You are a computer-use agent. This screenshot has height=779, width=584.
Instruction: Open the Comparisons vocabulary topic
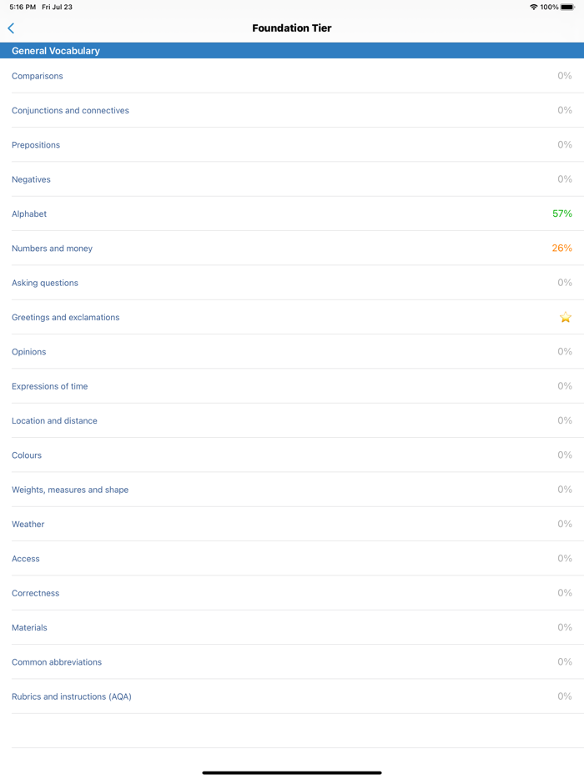(38, 75)
